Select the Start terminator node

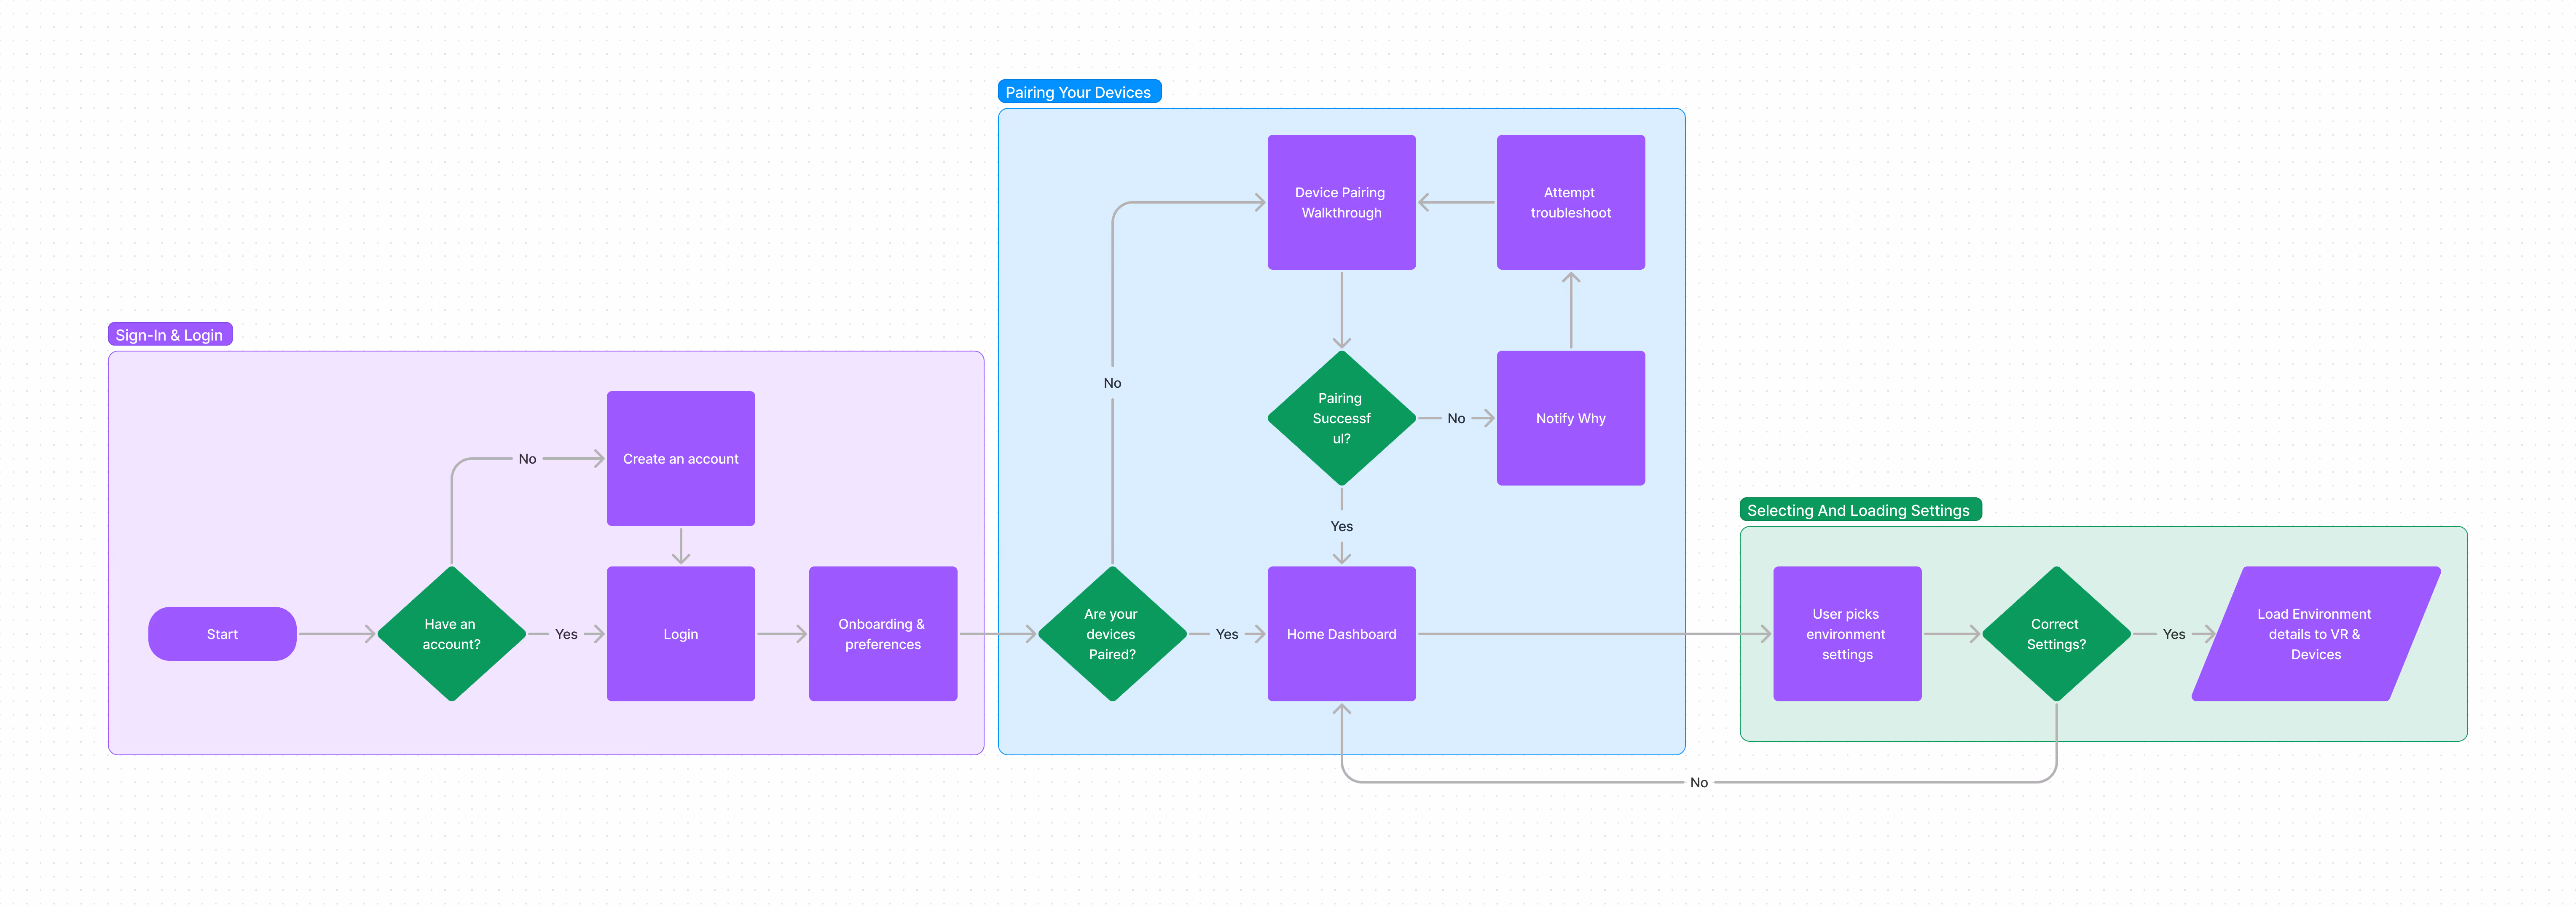[x=222, y=634]
